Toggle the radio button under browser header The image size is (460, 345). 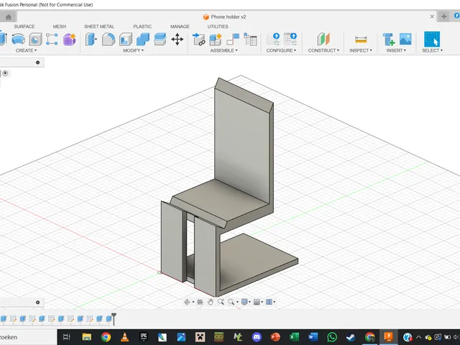[x=5, y=73]
